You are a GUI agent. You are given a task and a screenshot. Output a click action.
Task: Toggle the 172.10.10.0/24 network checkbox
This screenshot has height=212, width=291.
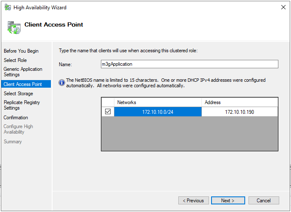[108, 112]
